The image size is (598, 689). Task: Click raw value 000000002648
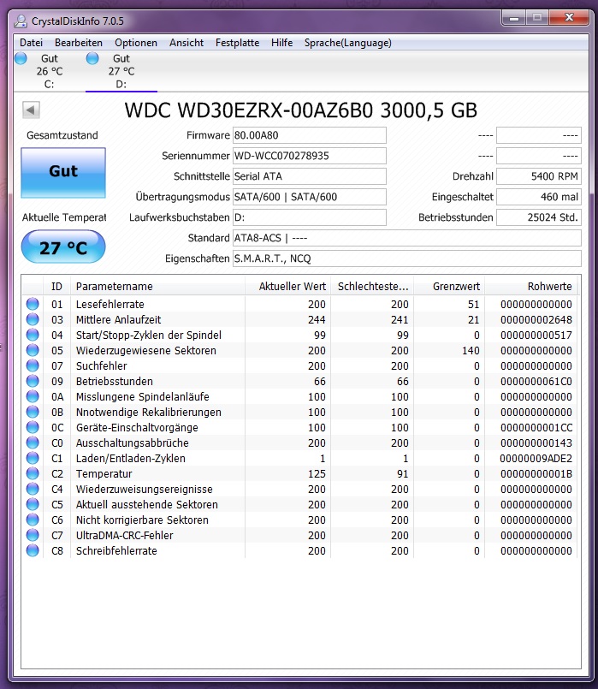tap(536, 320)
